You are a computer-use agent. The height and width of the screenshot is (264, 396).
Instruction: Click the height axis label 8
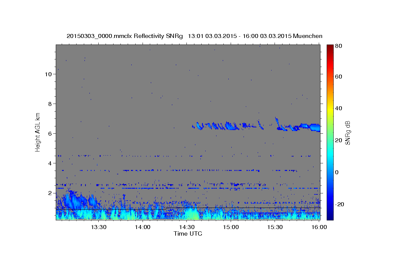pos(50,104)
